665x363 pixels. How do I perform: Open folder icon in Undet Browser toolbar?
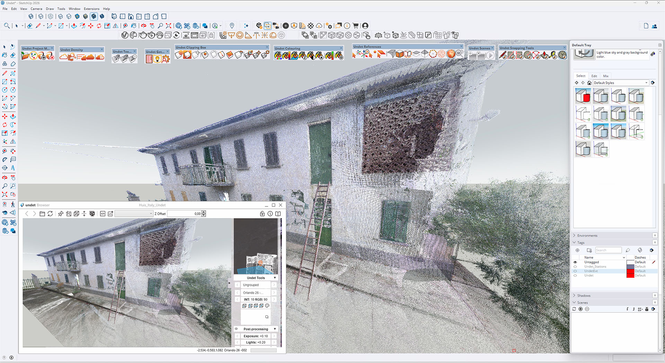(x=42, y=214)
